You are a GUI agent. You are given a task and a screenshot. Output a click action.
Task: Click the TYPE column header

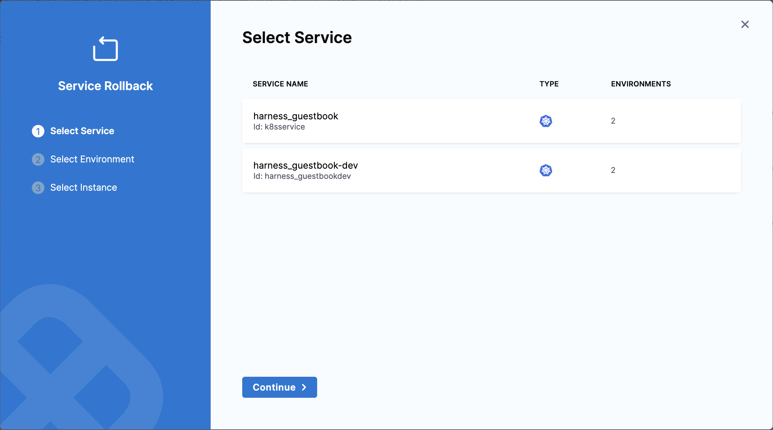(x=549, y=84)
